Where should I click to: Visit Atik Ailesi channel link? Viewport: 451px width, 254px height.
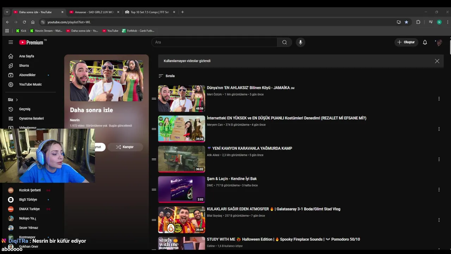(x=213, y=155)
